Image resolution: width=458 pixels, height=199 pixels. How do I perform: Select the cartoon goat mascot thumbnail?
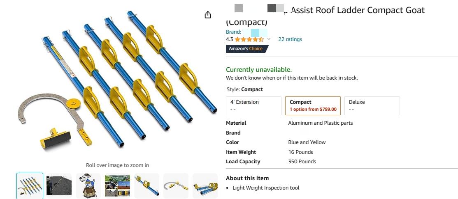88,185
